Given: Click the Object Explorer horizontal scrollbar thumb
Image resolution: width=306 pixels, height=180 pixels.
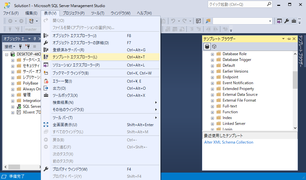Looking at the screenshot, I should (x=14, y=167).
